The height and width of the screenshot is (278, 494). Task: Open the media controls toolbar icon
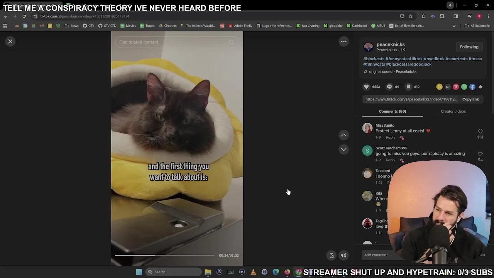pos(470,16)
